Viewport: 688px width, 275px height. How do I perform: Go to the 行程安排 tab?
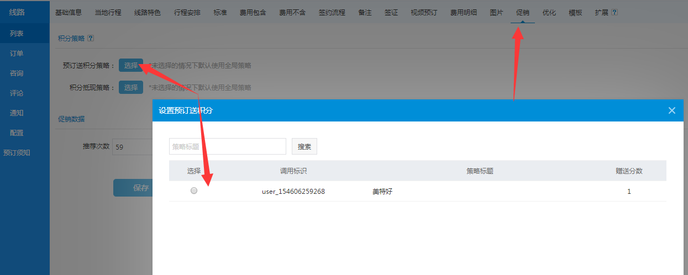[187, 12]
